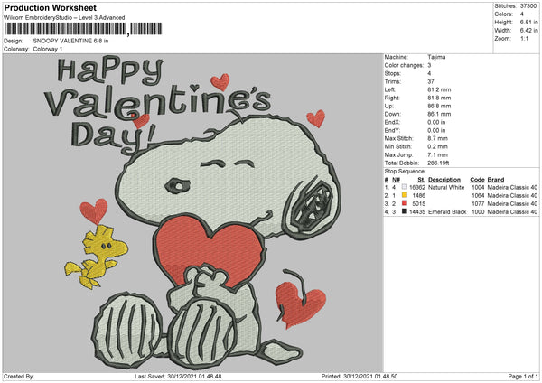Viewport: 542px width, 383px height.
Task: Click the Down value "86.1 mm"
Action: click(x=439, y=114)
